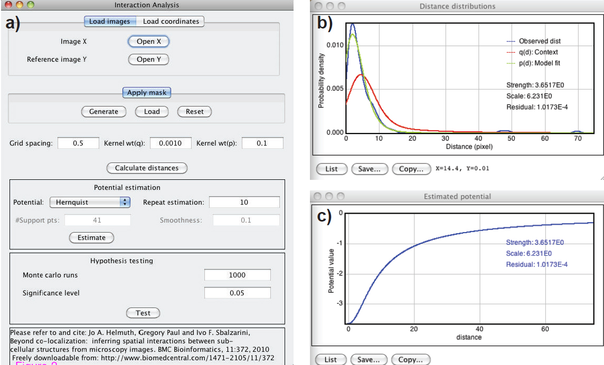Change the Significance level field
604x365 pixels.
(237, 293)
